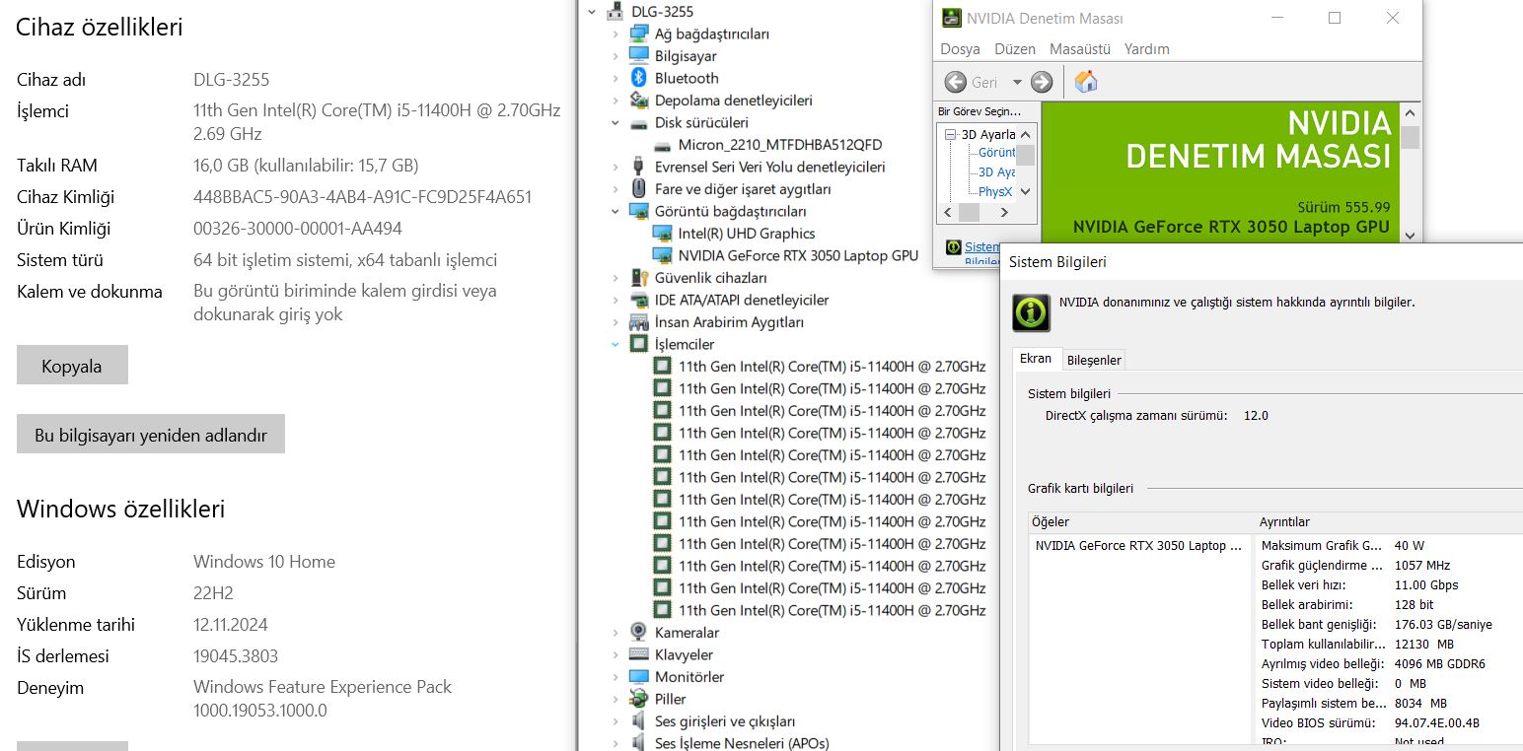The width and height of the screenshot is (1523, 751).
Task: Open the Düzen menu
Action: [1015, 48]
